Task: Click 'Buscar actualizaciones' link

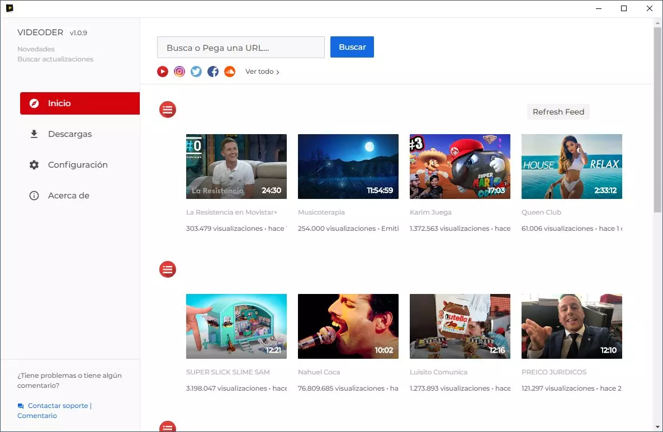Action: coord(55,59)
